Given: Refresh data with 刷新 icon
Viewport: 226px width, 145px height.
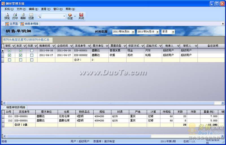Looking at the screenshot, I should (23, 16).
